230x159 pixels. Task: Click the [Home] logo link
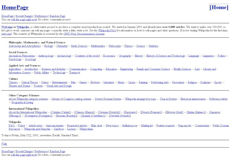(x=219, y=7)
